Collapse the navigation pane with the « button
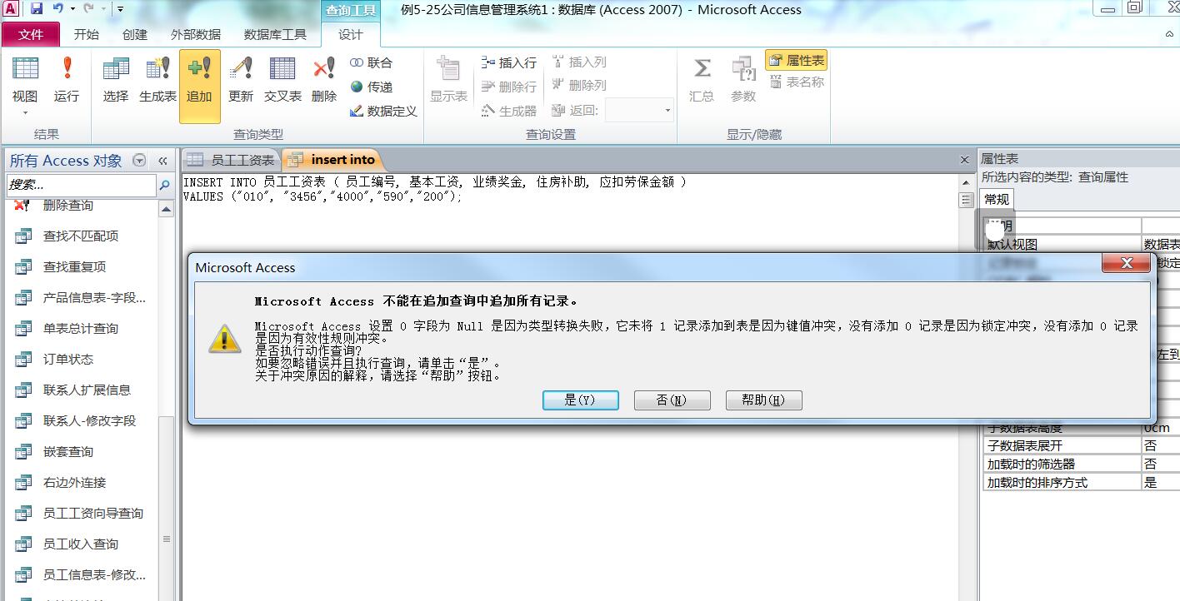The image size is (1180, 601). 162,161
